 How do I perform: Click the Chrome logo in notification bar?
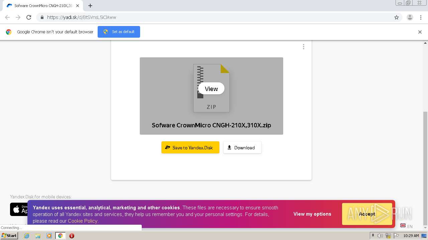coord(9,32)
